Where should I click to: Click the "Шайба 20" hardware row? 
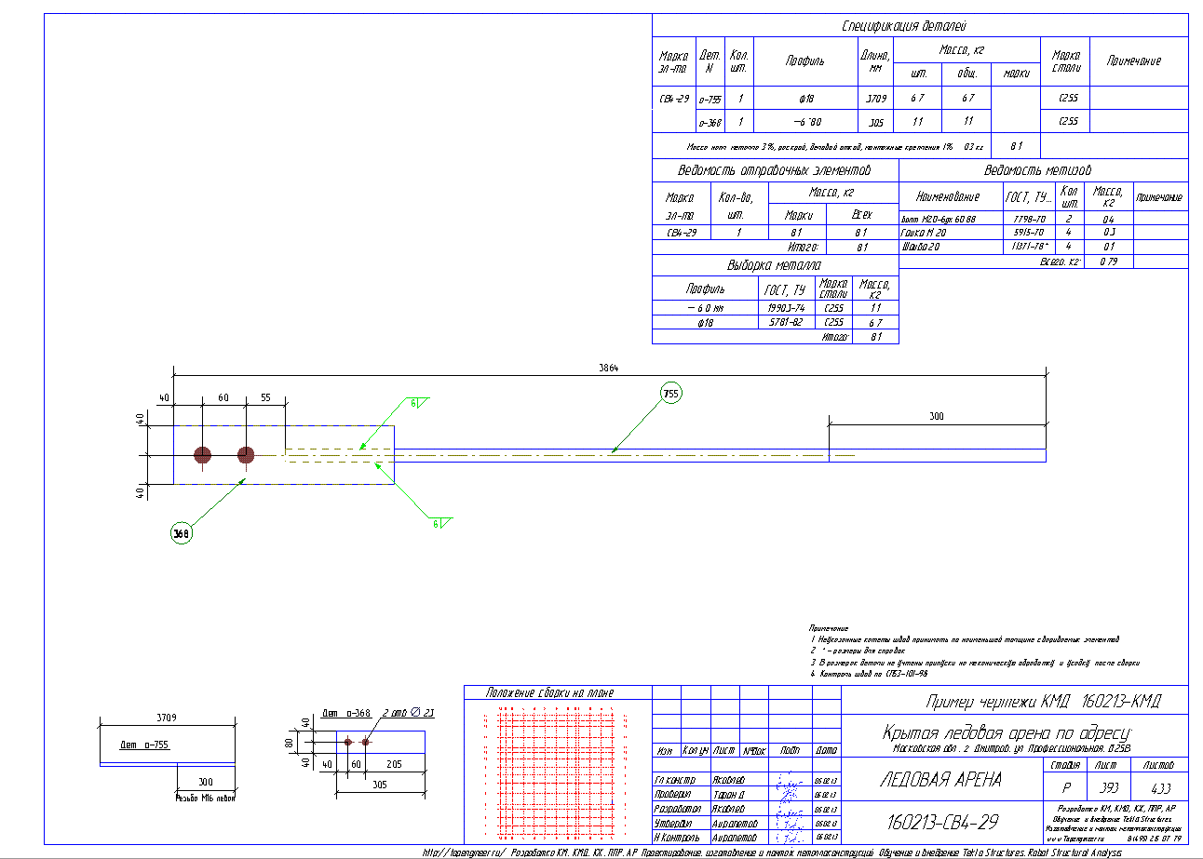(1044, 247)
